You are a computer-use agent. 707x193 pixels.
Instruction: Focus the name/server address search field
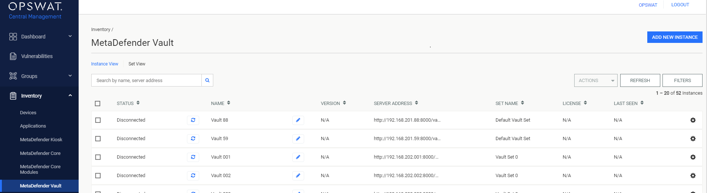point(147,80)
